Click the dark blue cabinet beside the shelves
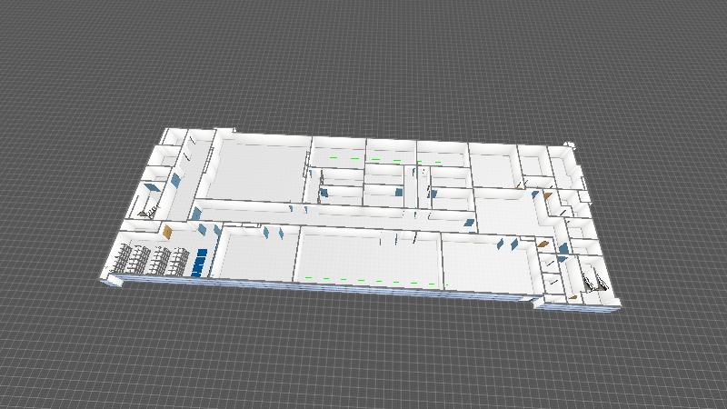 [x=199, y=263]
